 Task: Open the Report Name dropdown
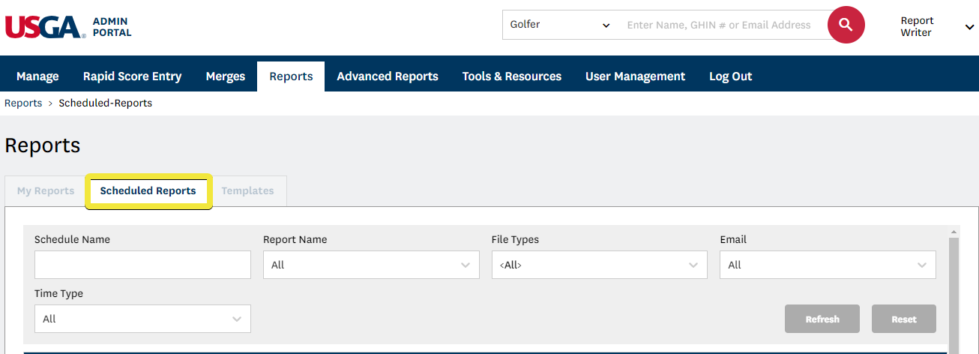coord(371,265)
